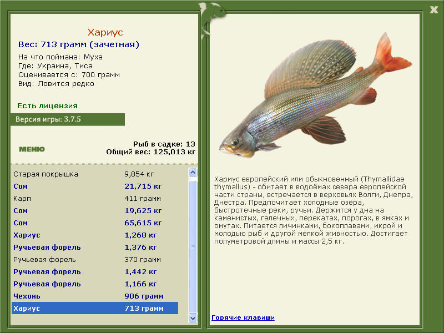Click the red Хариус title
The width and height of the screenshot is (444, 333).
[x=105, y=32]
